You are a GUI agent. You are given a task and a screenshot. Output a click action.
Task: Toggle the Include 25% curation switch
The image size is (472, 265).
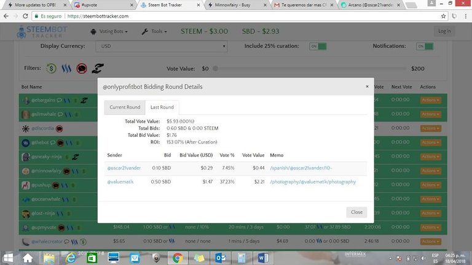318,46
